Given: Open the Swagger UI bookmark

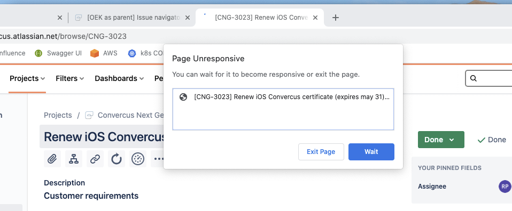Looking at the screenshot, I should (58, 53).
